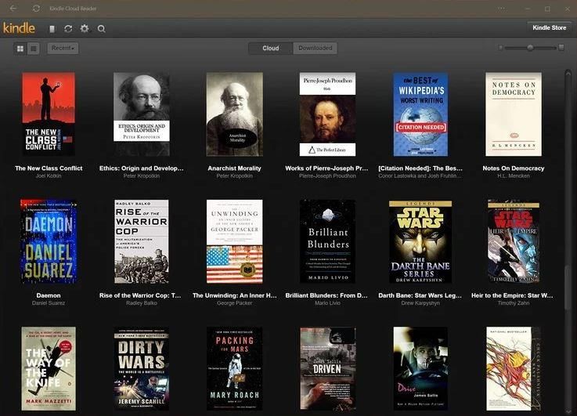Click title text 'Notes On Democracy'

click(x=514, y=168)
